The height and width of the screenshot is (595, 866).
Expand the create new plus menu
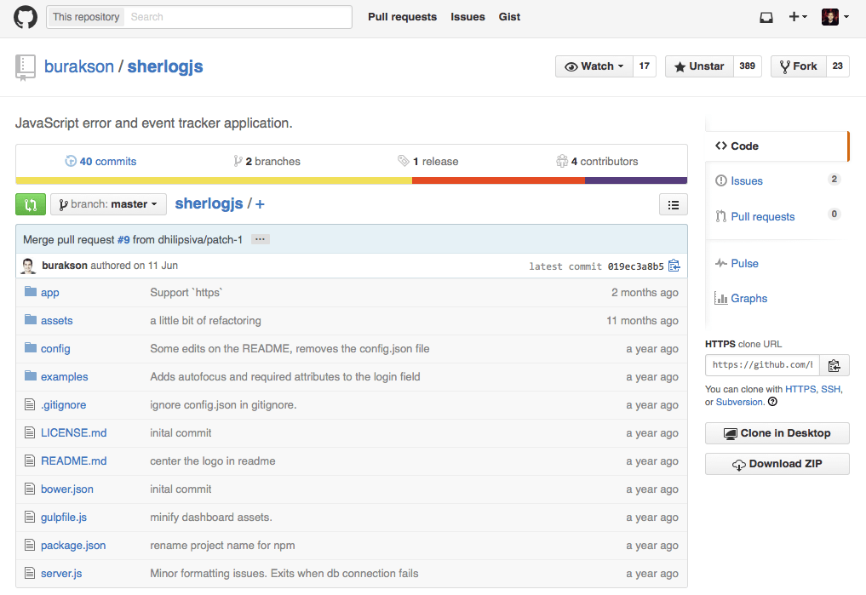pos(797,17)
